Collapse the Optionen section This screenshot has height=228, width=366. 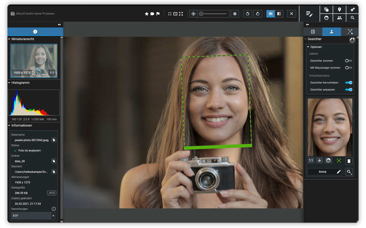coord(308,47)
